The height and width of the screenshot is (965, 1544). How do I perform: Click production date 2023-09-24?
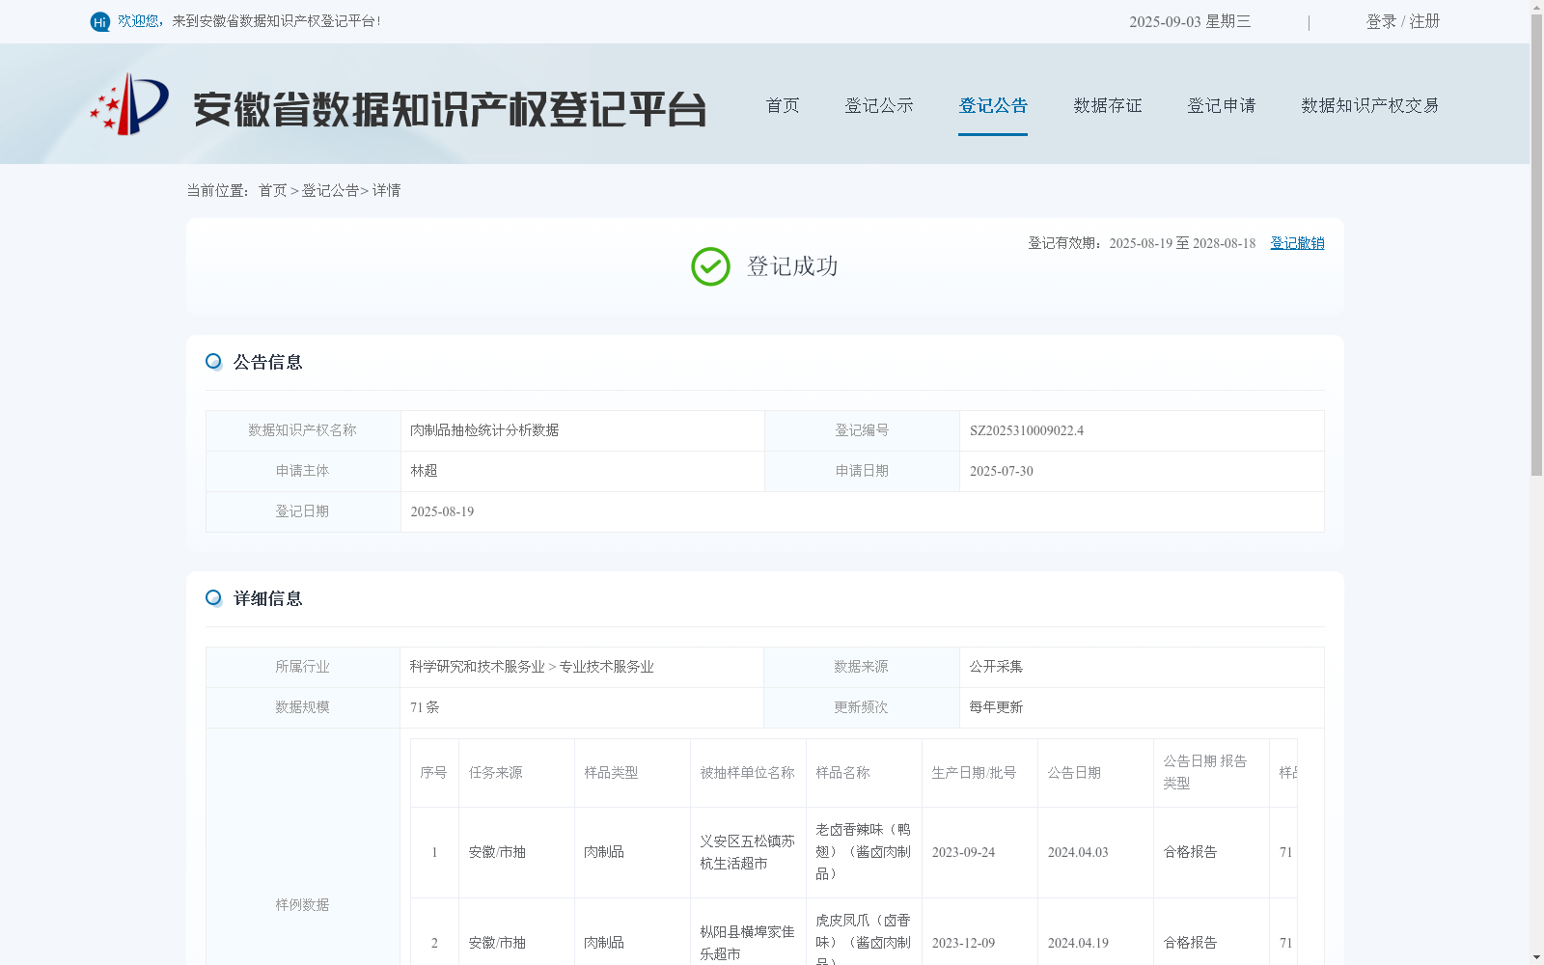tap(963, 852)
